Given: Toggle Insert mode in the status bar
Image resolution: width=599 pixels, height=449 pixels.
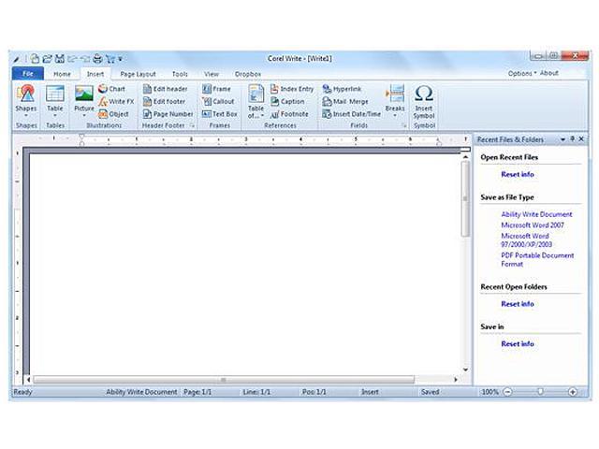Looking at the screenshot, I should click(370, 392).
